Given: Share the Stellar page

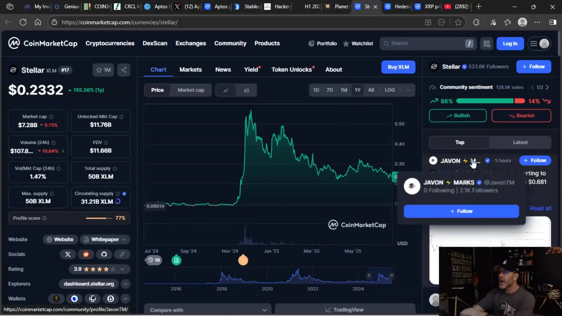Looking at the screenshot, I should pyautogui.click(x=124, y=70).
